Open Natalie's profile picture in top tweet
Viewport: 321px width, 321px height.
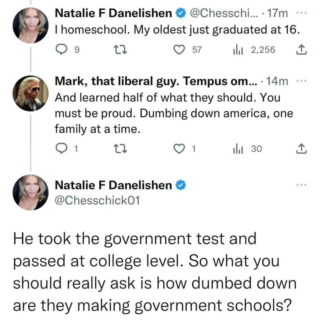30,25
